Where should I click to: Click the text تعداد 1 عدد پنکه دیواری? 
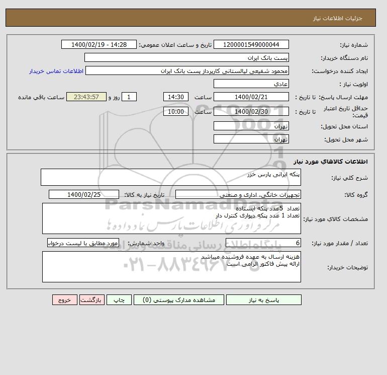point(258,215)
